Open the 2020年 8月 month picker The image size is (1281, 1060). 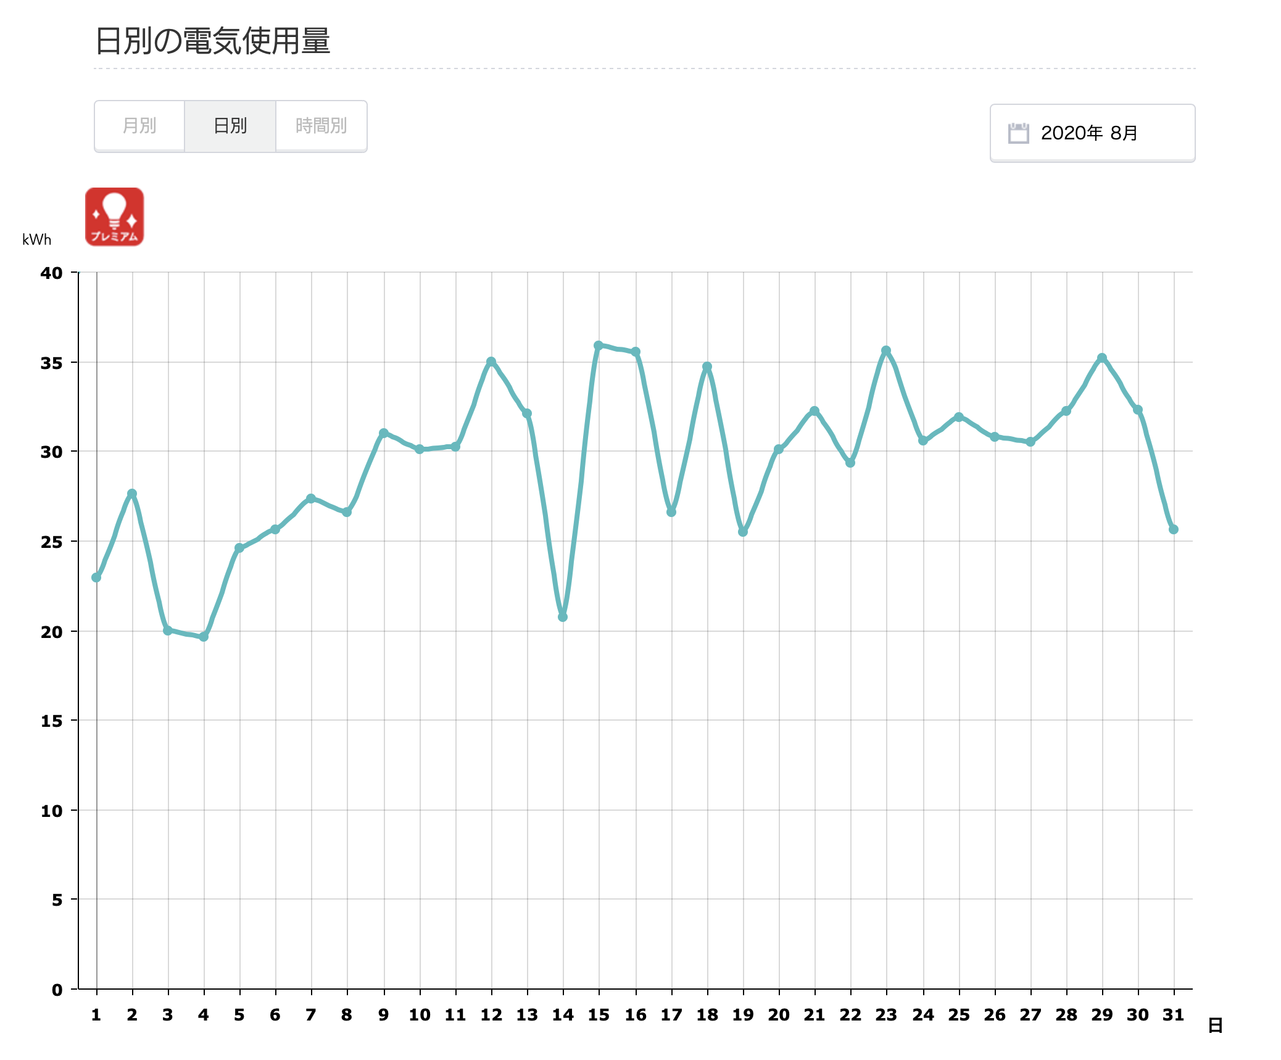[x=1092, y=133]
